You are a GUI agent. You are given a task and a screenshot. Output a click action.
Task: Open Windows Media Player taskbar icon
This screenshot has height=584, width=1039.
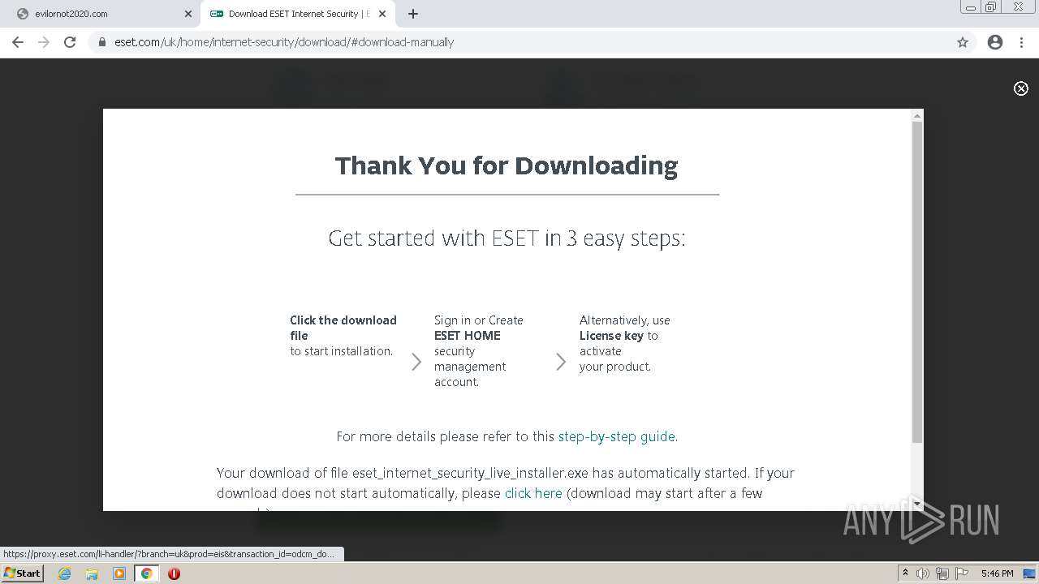point(119,573)
